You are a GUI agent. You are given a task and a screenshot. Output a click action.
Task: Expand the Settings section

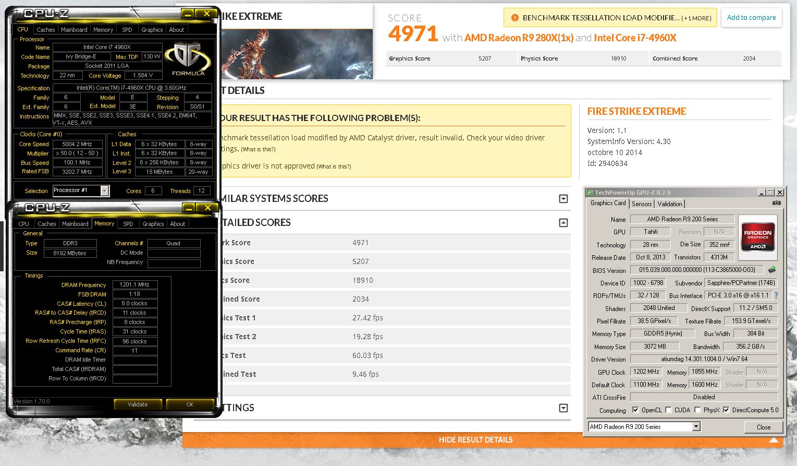pos(563,408)
